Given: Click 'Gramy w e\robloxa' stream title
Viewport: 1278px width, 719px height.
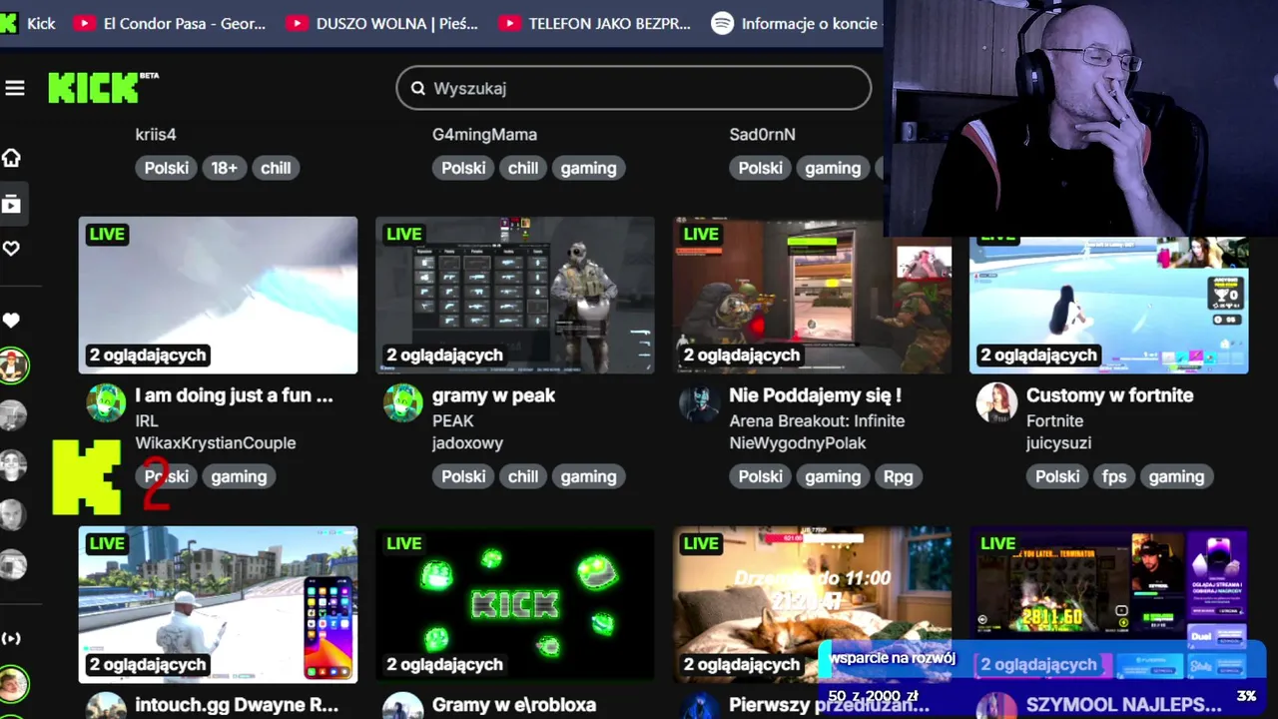Looking at the screenshot, I should coord(514,705).
